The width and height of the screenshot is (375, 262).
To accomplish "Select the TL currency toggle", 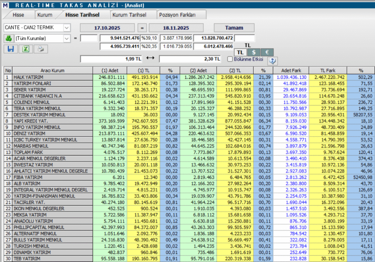I will pyautogui.click(x=240, y=52).
